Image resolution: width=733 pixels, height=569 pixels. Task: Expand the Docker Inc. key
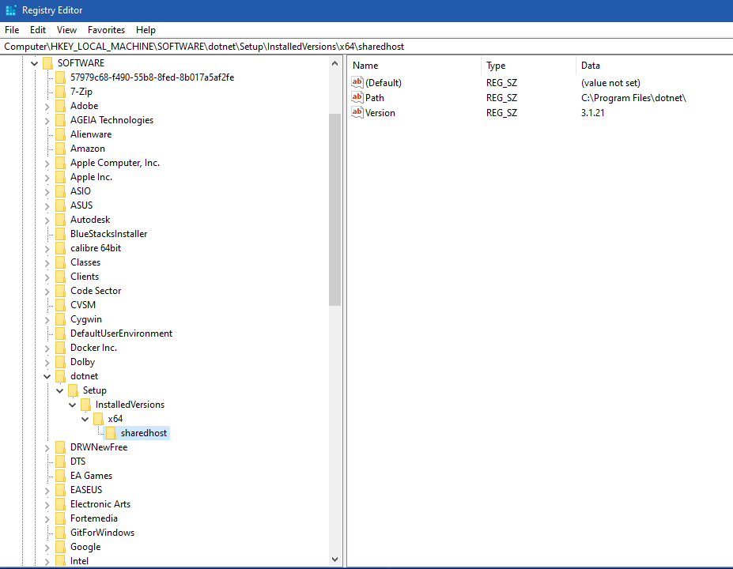(x=47, y=349)
